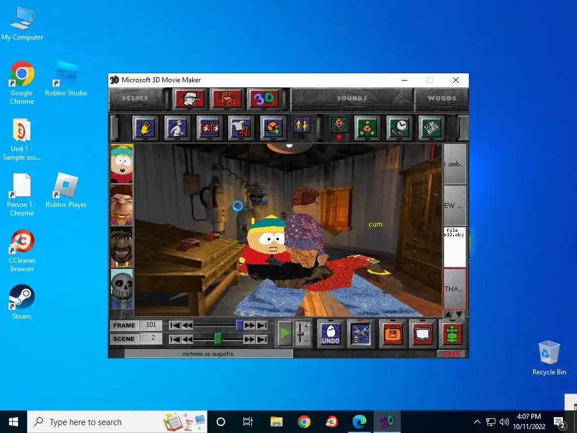Click the scene number field showing 2
This screenshot has width=577, height=433.
point(151,338)
